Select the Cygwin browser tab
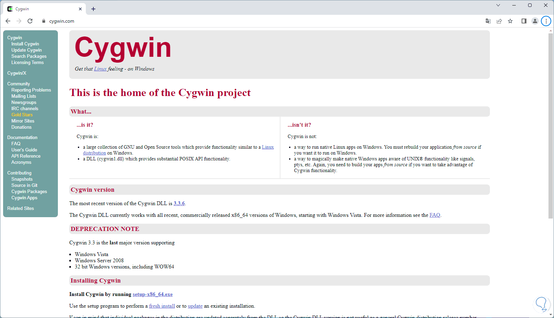This screenshot has height=318, width=554. [45, 9]
